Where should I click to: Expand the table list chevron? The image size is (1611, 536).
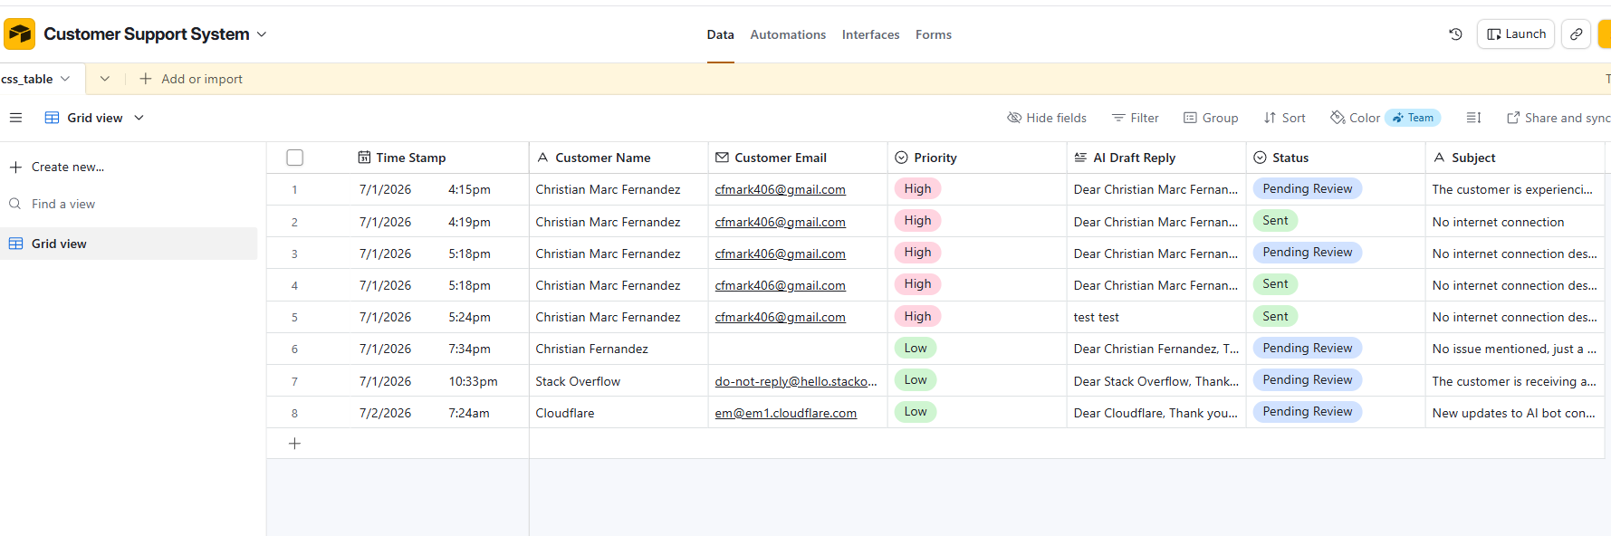click(x=105, y=79)
